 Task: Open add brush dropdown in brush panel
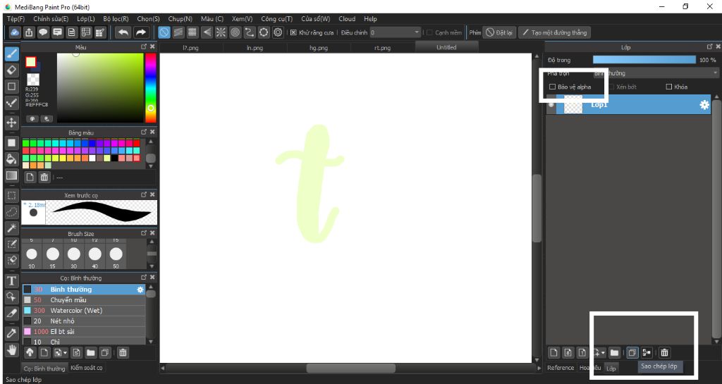coord(65,353)
